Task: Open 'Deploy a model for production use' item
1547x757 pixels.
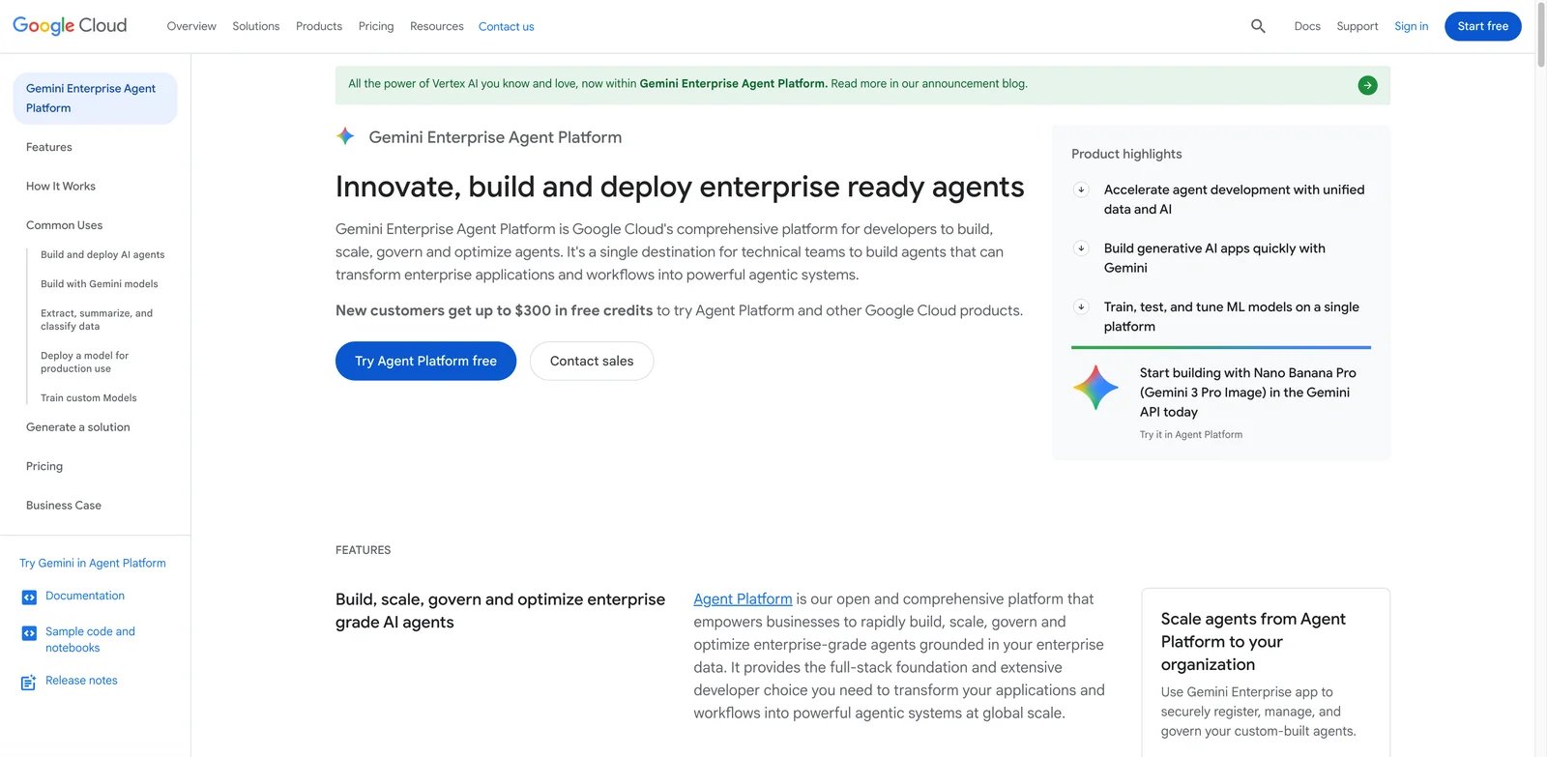Action: pyautogui.click(x=85, y=362)
